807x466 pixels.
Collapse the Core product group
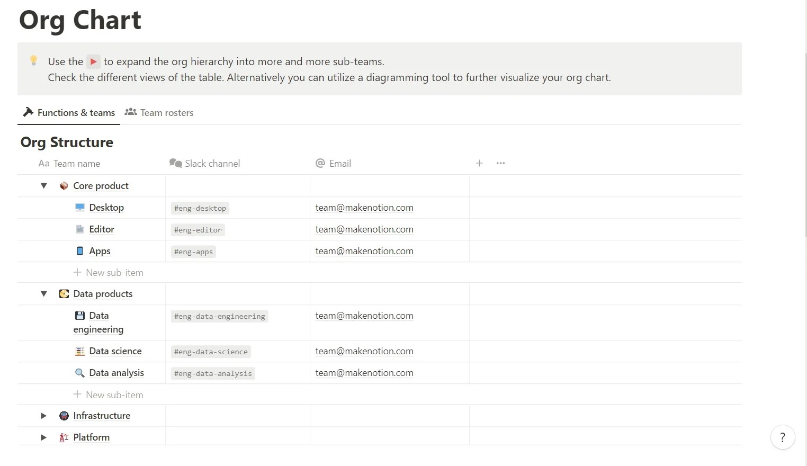point(44,186)
